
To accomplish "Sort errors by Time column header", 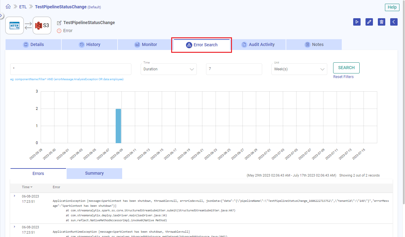I will (x=27, y=187).
